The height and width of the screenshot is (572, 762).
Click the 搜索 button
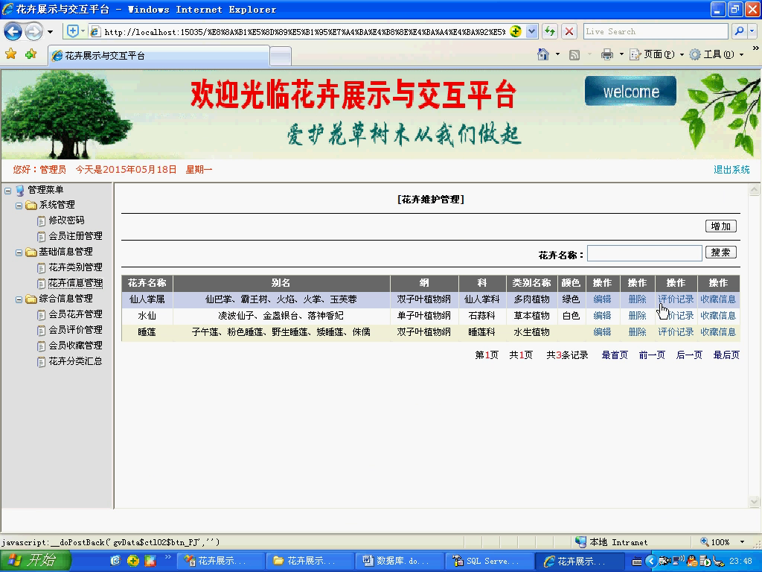[x=720, y=252]
